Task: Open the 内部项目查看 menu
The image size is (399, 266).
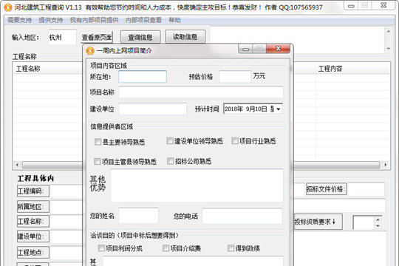Action: point(143,20)
